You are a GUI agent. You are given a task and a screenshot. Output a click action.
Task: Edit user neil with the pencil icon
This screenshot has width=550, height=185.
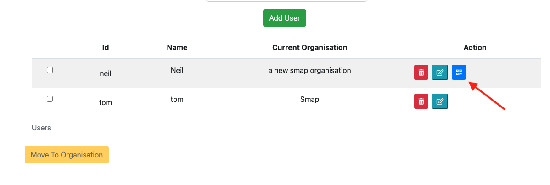tap(440, 73)
